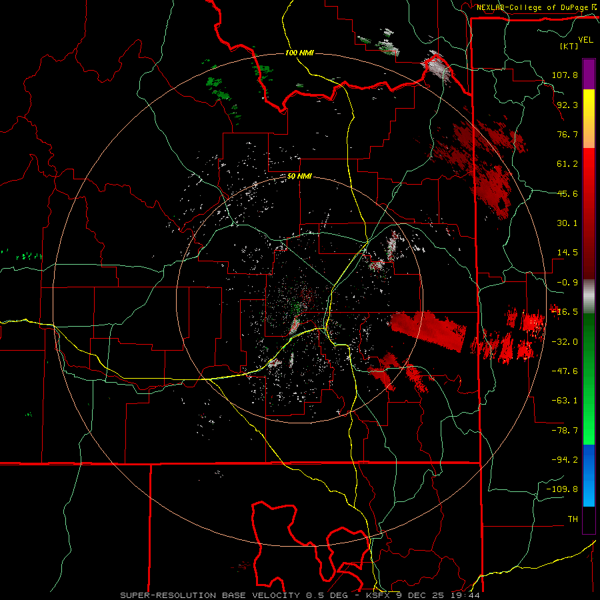Screen dimensions: 600x600
Task: Click the 50 NMI range ring label
Action: (299, 177)
